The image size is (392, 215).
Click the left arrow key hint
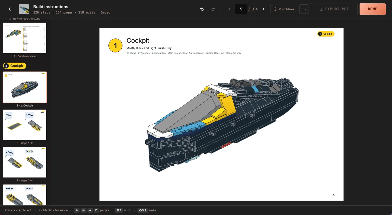(x=77, y=210)
